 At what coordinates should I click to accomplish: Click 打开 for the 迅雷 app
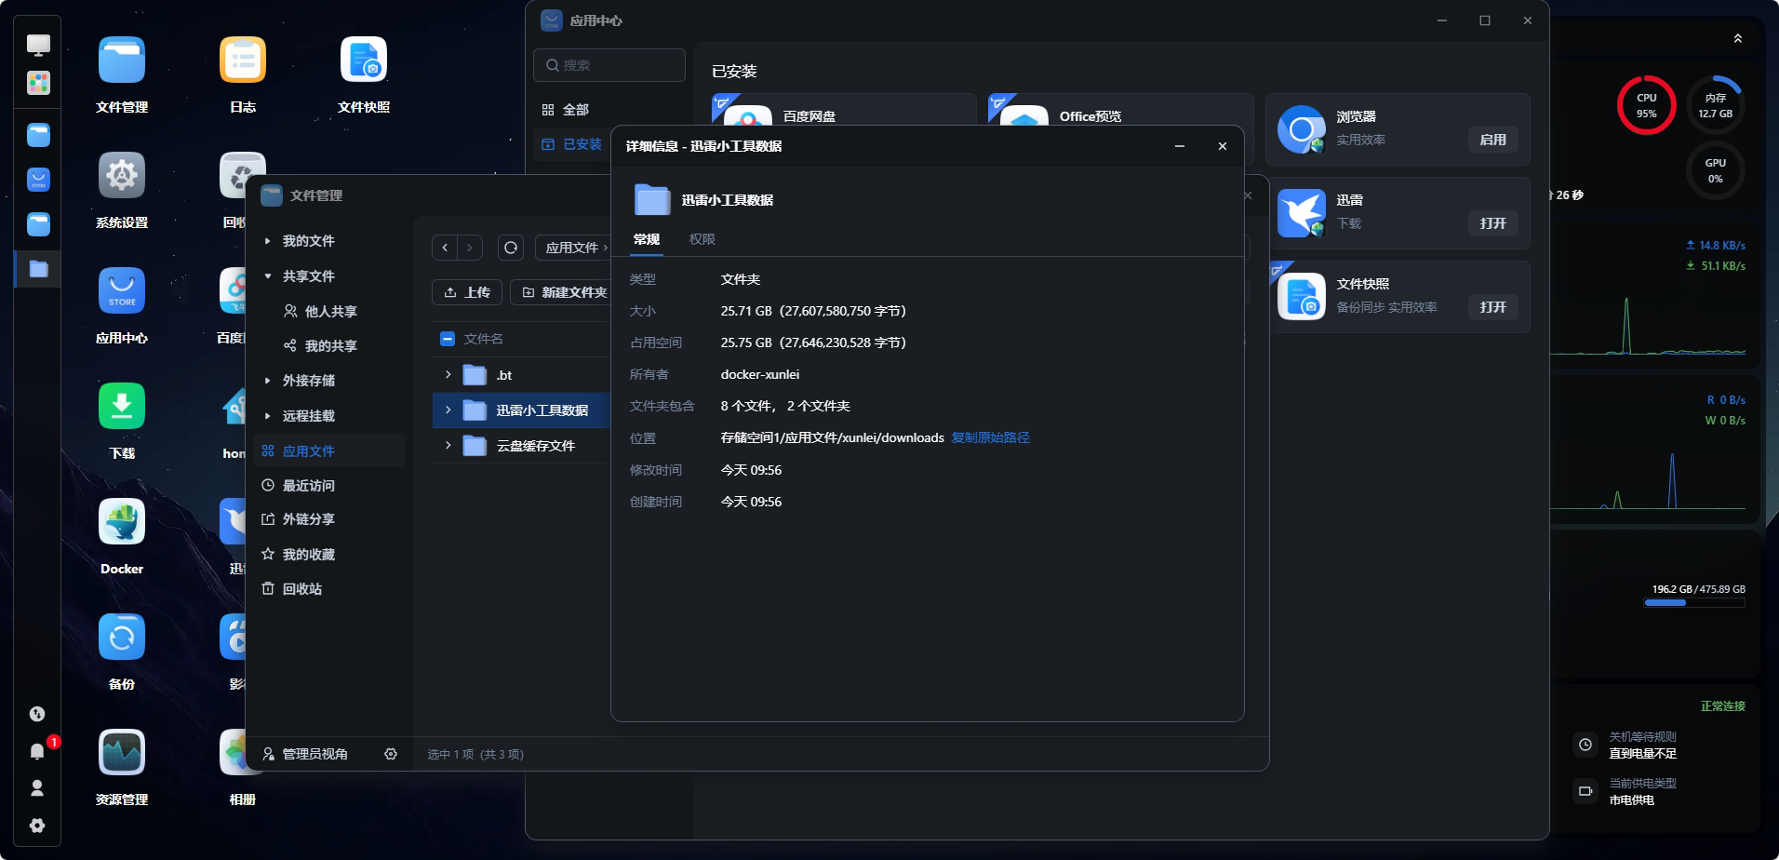[x=1493, y=223]
